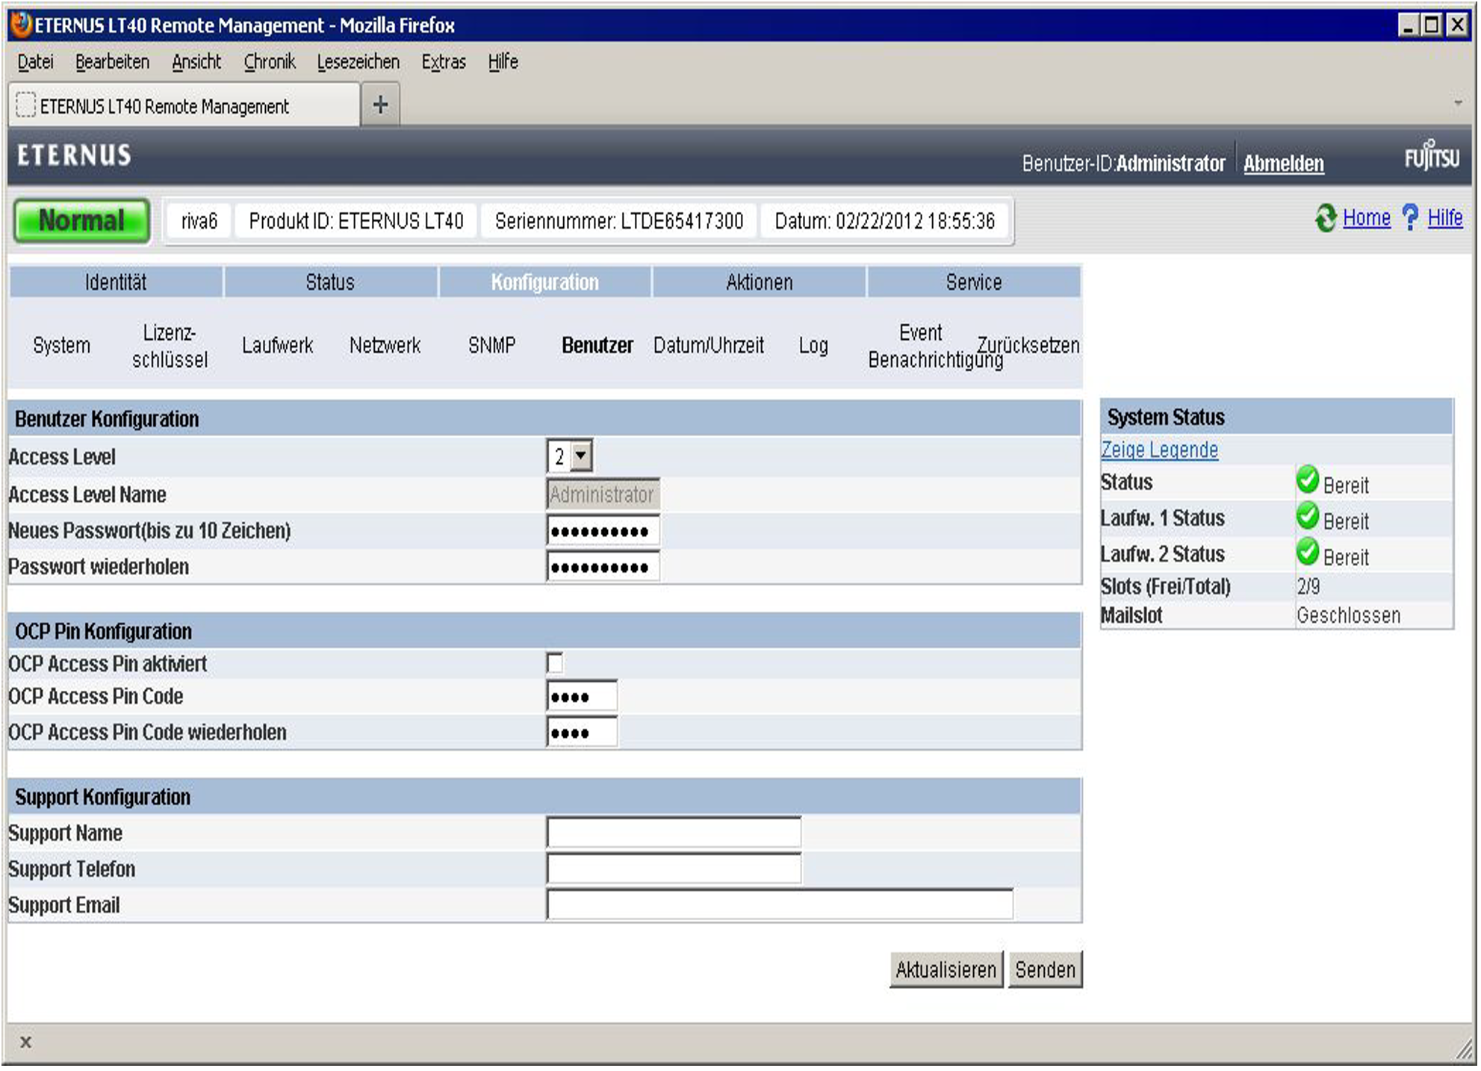Click the Senden button
The width and height of the screenshot is (1481, 1071).
coord(1045,969)
